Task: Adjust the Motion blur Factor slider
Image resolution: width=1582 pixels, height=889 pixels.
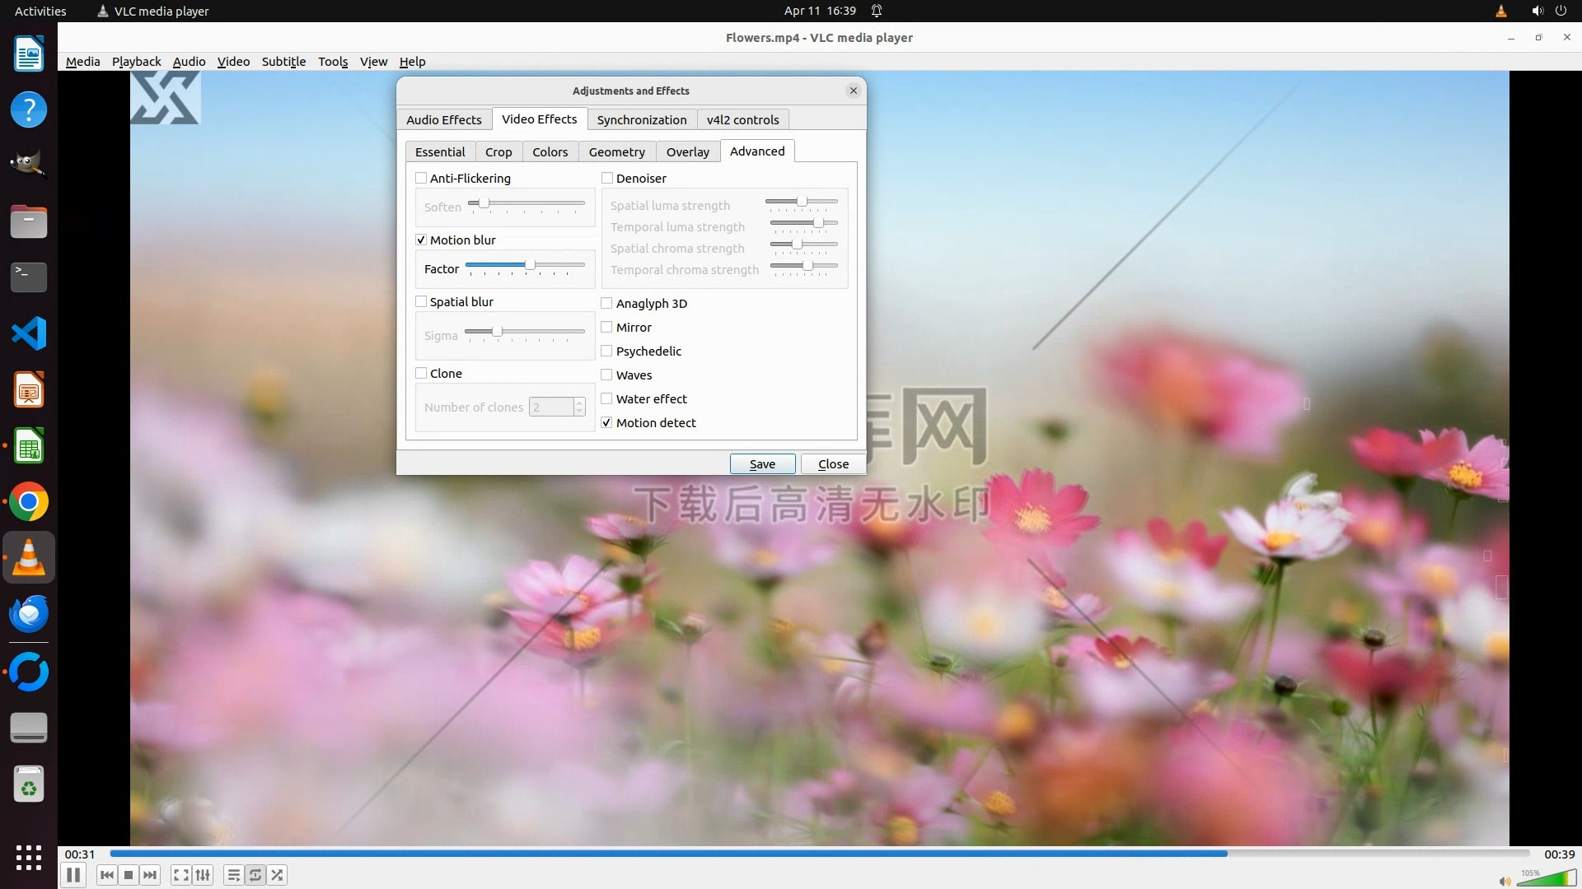Action: (x=530, y=265)
